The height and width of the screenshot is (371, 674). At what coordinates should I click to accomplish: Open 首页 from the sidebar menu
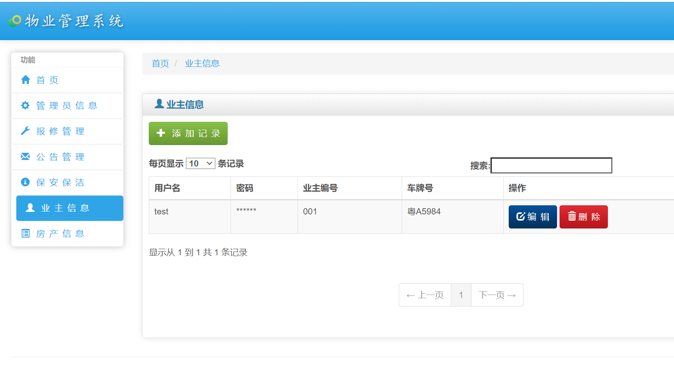coord(67,80)
